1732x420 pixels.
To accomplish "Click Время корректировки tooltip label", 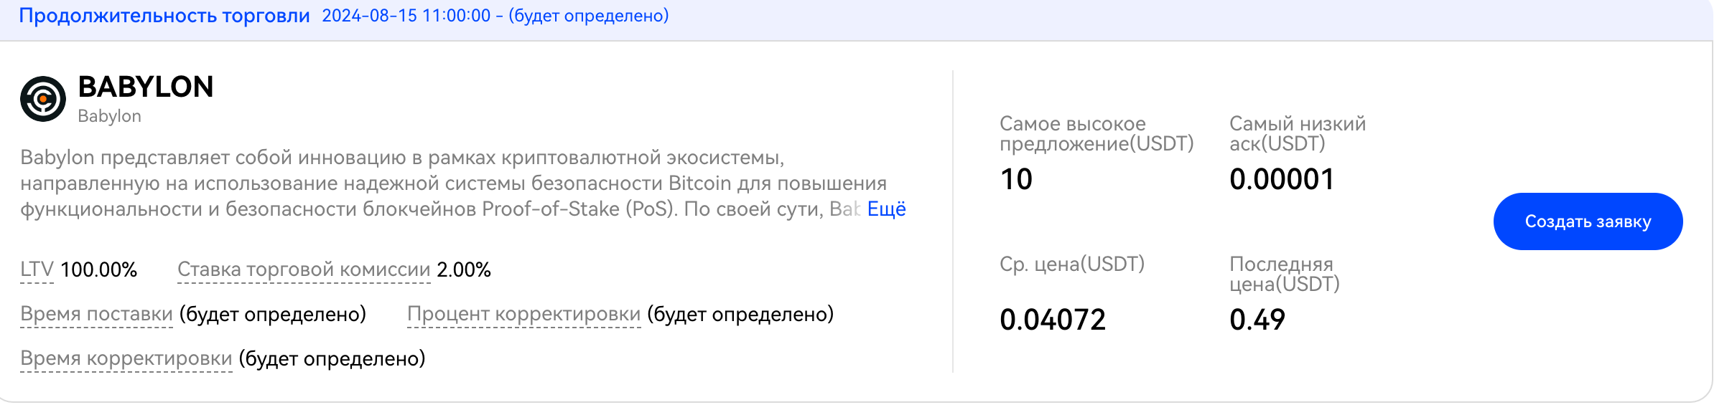I will pyautogui.click(x=126, y=358).
